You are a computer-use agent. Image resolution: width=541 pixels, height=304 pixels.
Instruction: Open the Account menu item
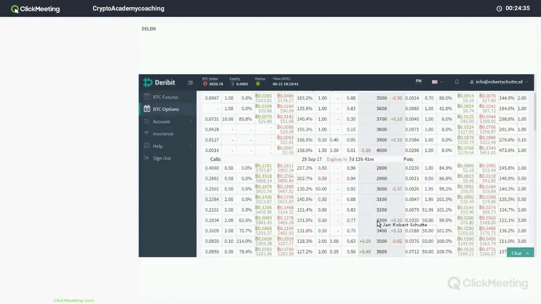click(161, 122)
